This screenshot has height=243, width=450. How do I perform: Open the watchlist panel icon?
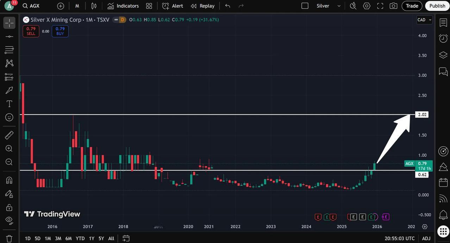point(443,23)
